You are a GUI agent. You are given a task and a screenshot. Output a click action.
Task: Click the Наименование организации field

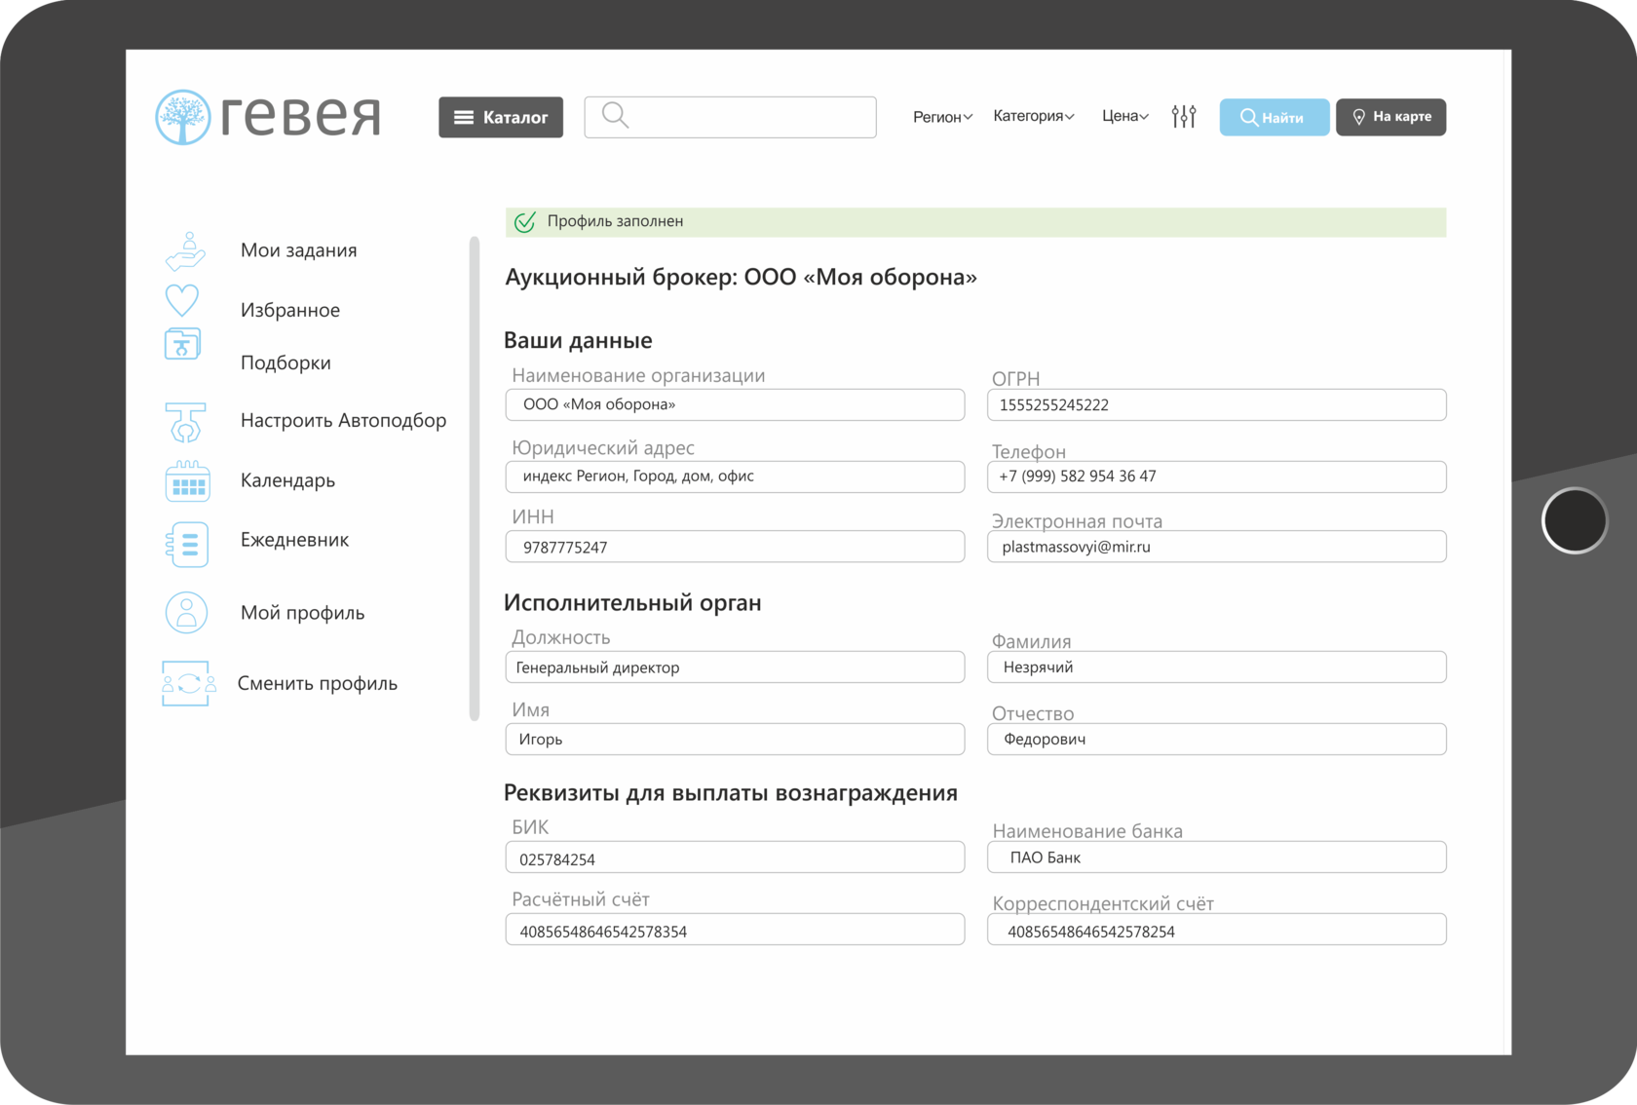pyautogui.click(x=735, y=404)
